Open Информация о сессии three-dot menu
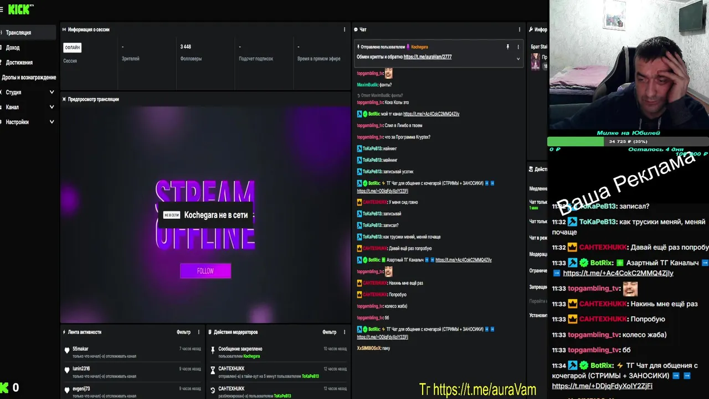Image resolution: width=709 pixels, height=399 pixels. pos(345,29)
